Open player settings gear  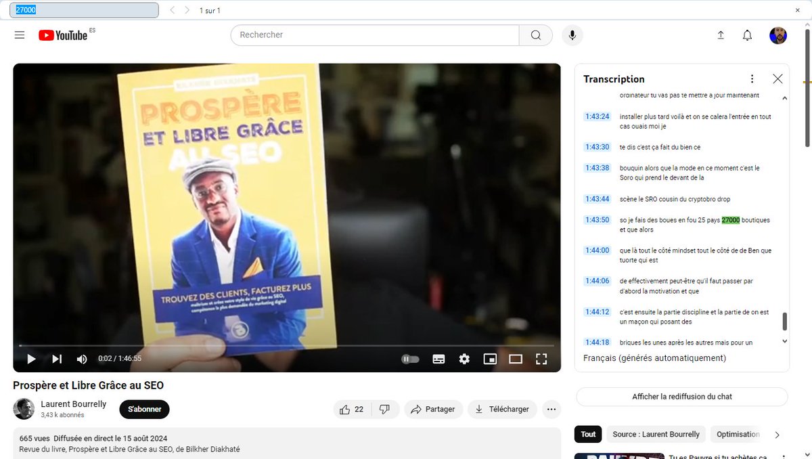point(464,359)
